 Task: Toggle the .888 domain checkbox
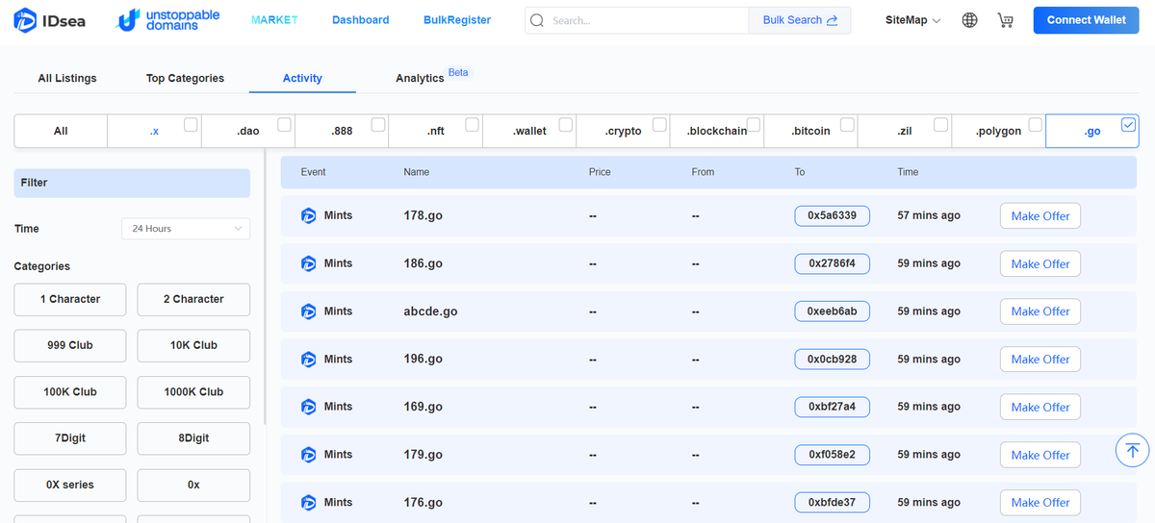[x=378, y=124]
